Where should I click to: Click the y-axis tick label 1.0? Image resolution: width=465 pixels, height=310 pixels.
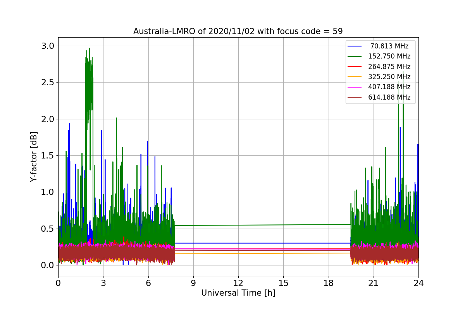48,192
